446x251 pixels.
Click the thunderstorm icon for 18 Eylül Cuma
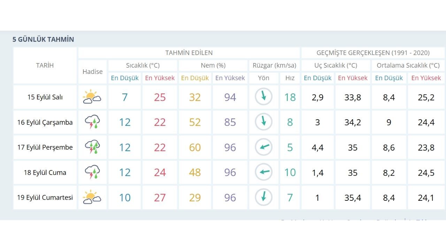[92, 172]
